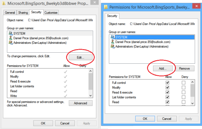This screenshot has width=202, height=129.
Task: Open the Customise tab
Action: [x=51, y=13]
